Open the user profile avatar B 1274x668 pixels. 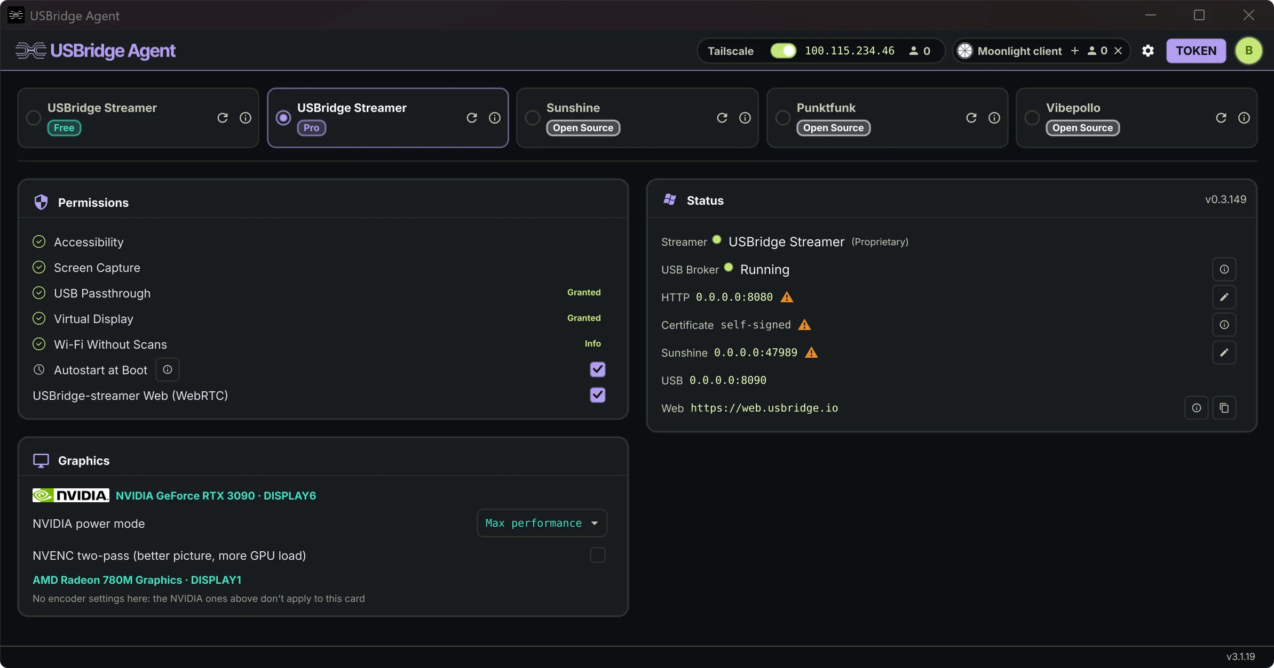point(1249,51)
